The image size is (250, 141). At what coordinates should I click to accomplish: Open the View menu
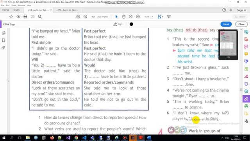coord(14,5)
